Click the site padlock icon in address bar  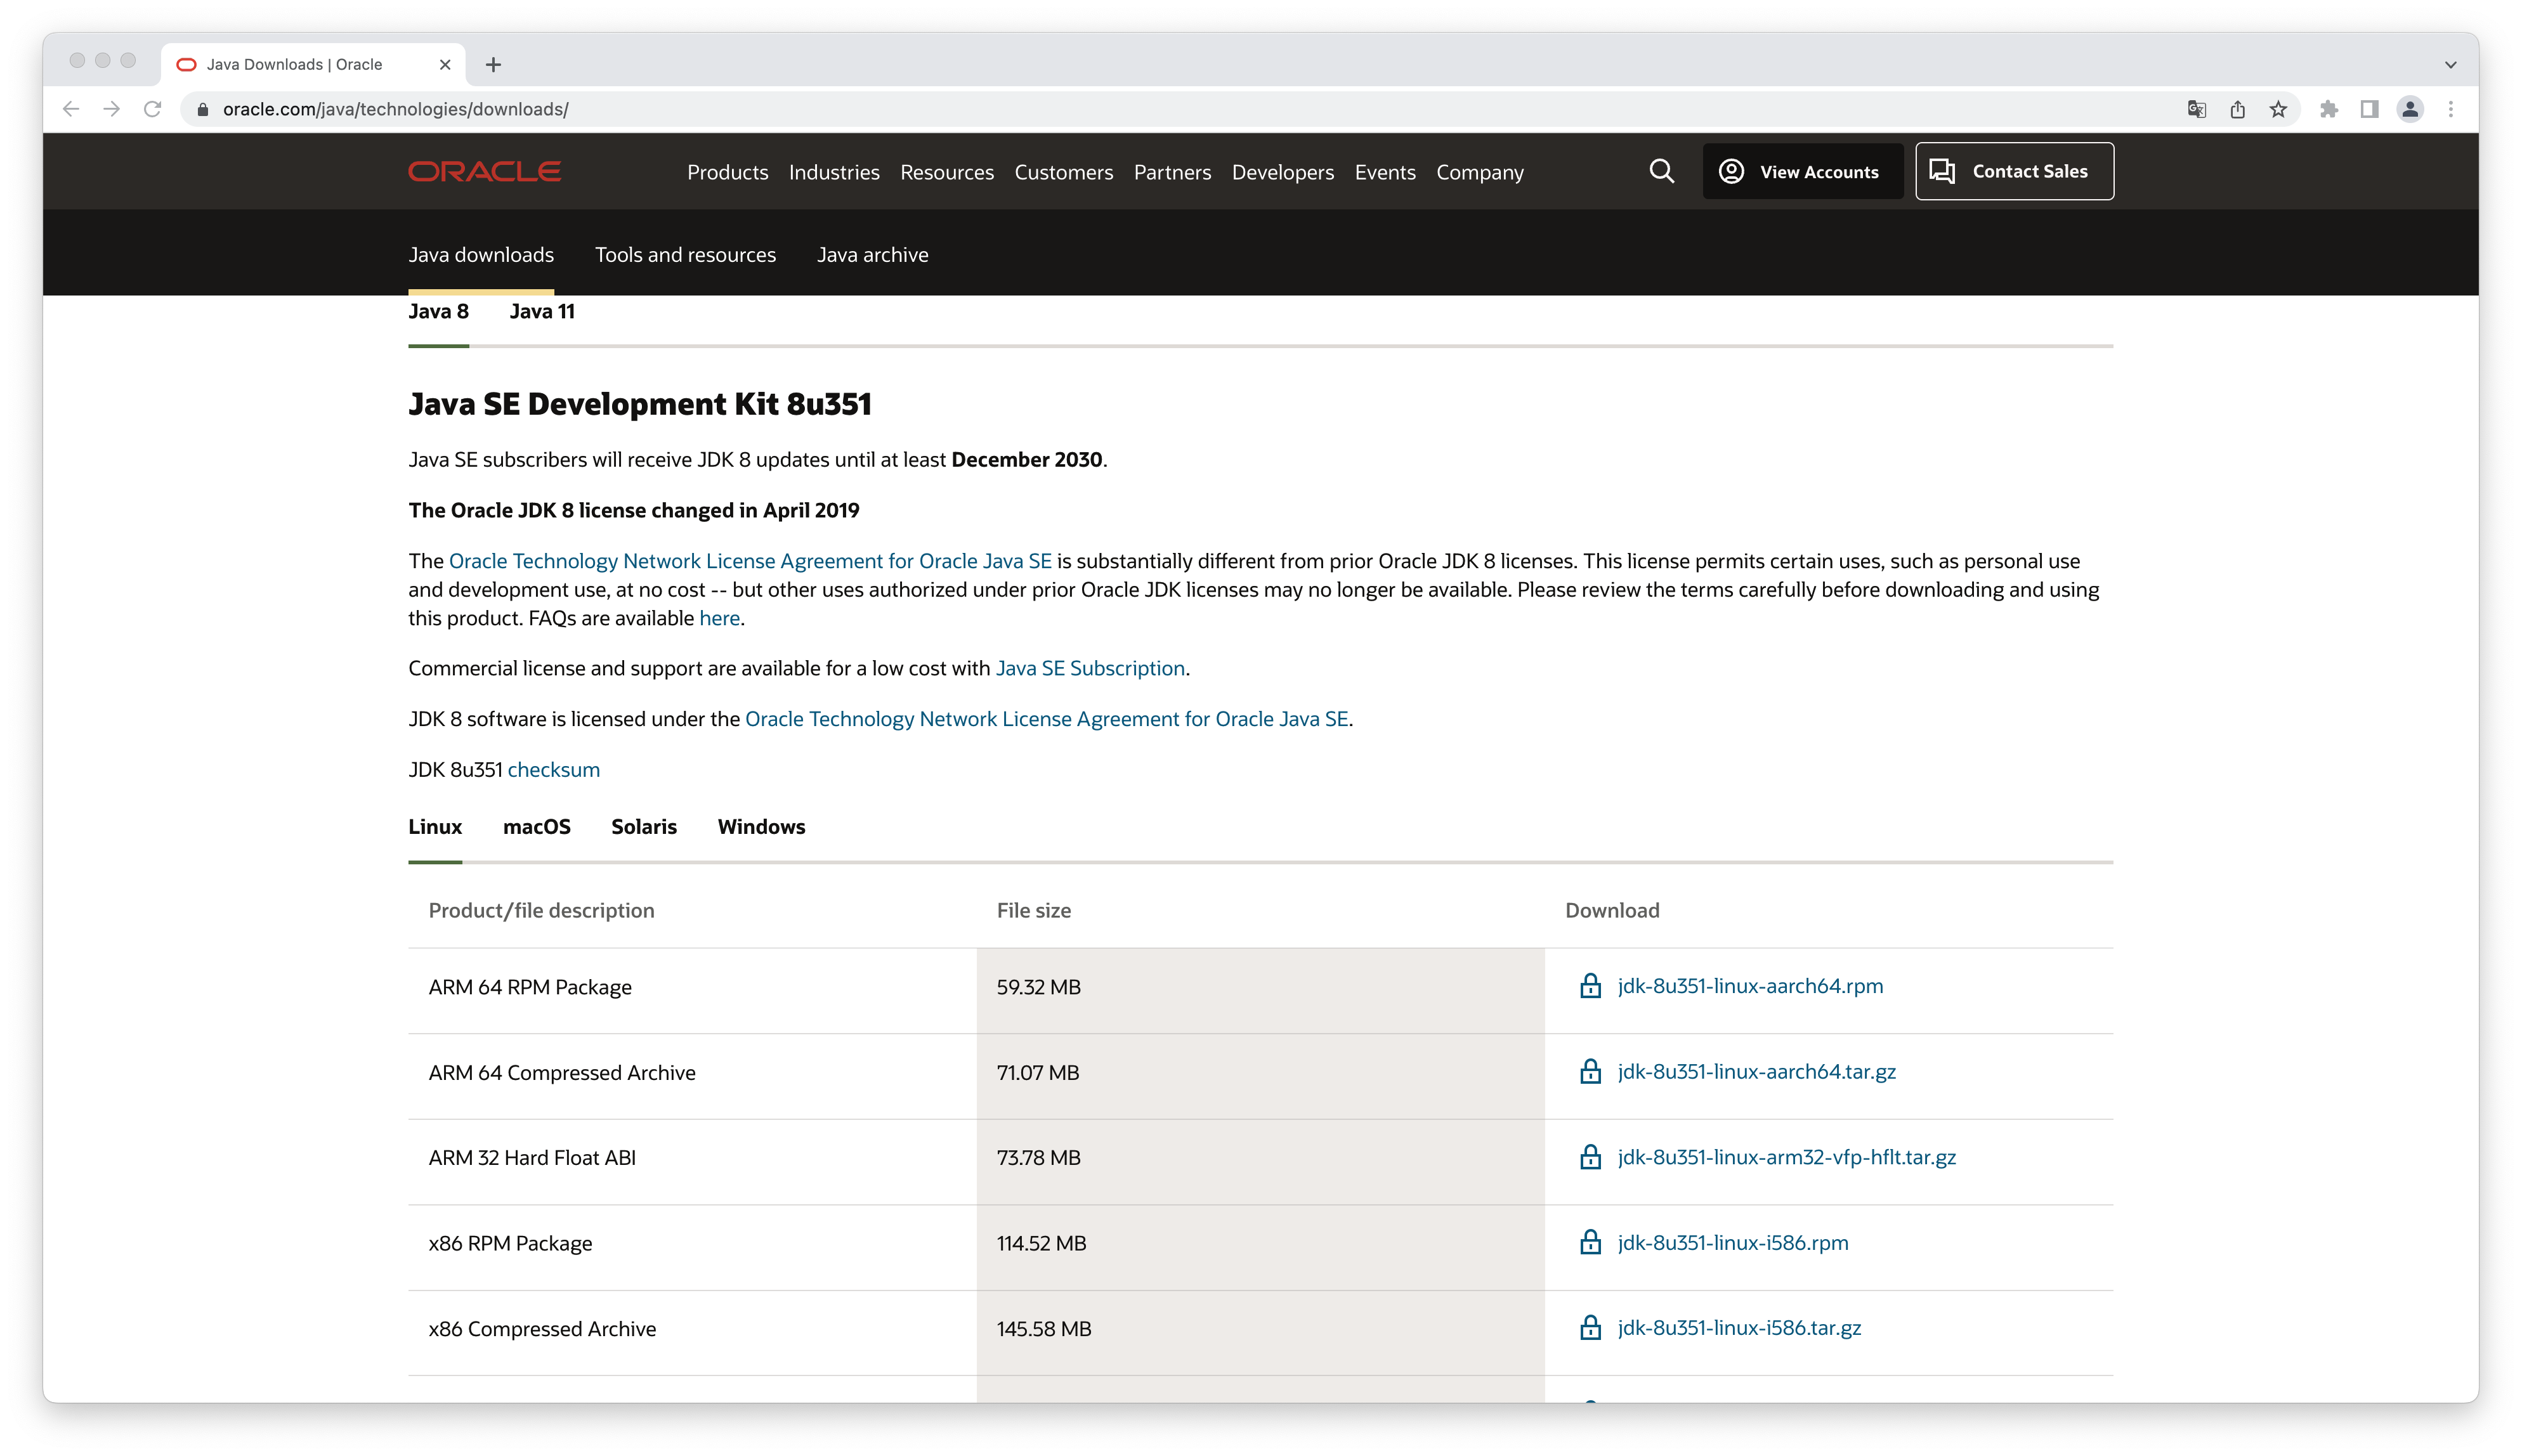coord(203,110)
